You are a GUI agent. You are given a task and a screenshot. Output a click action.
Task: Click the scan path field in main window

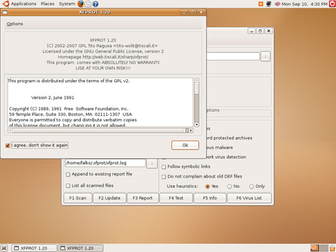point(233,56)
